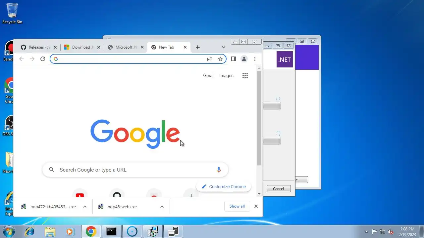The image size is (424, 238).
Task: Open the Chrome profile avatar icon
Action: click(244, 59)
